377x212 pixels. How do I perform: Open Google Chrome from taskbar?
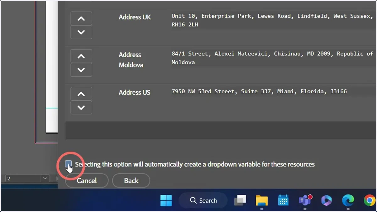tap(369, 200)
